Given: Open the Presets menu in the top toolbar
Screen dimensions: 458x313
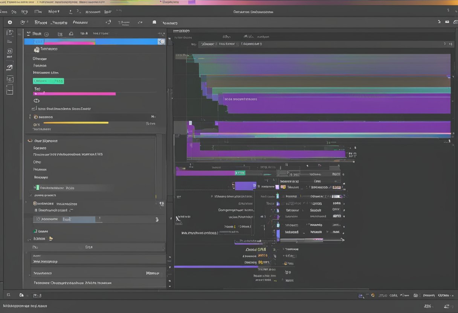Looking at the screenshot, I should coord(59,22).
